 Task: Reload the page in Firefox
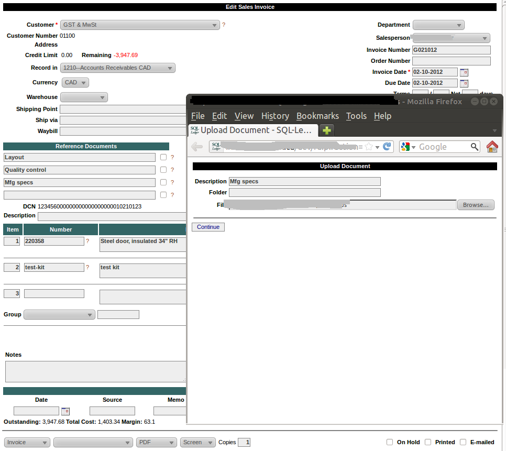(x=386, y=147)
